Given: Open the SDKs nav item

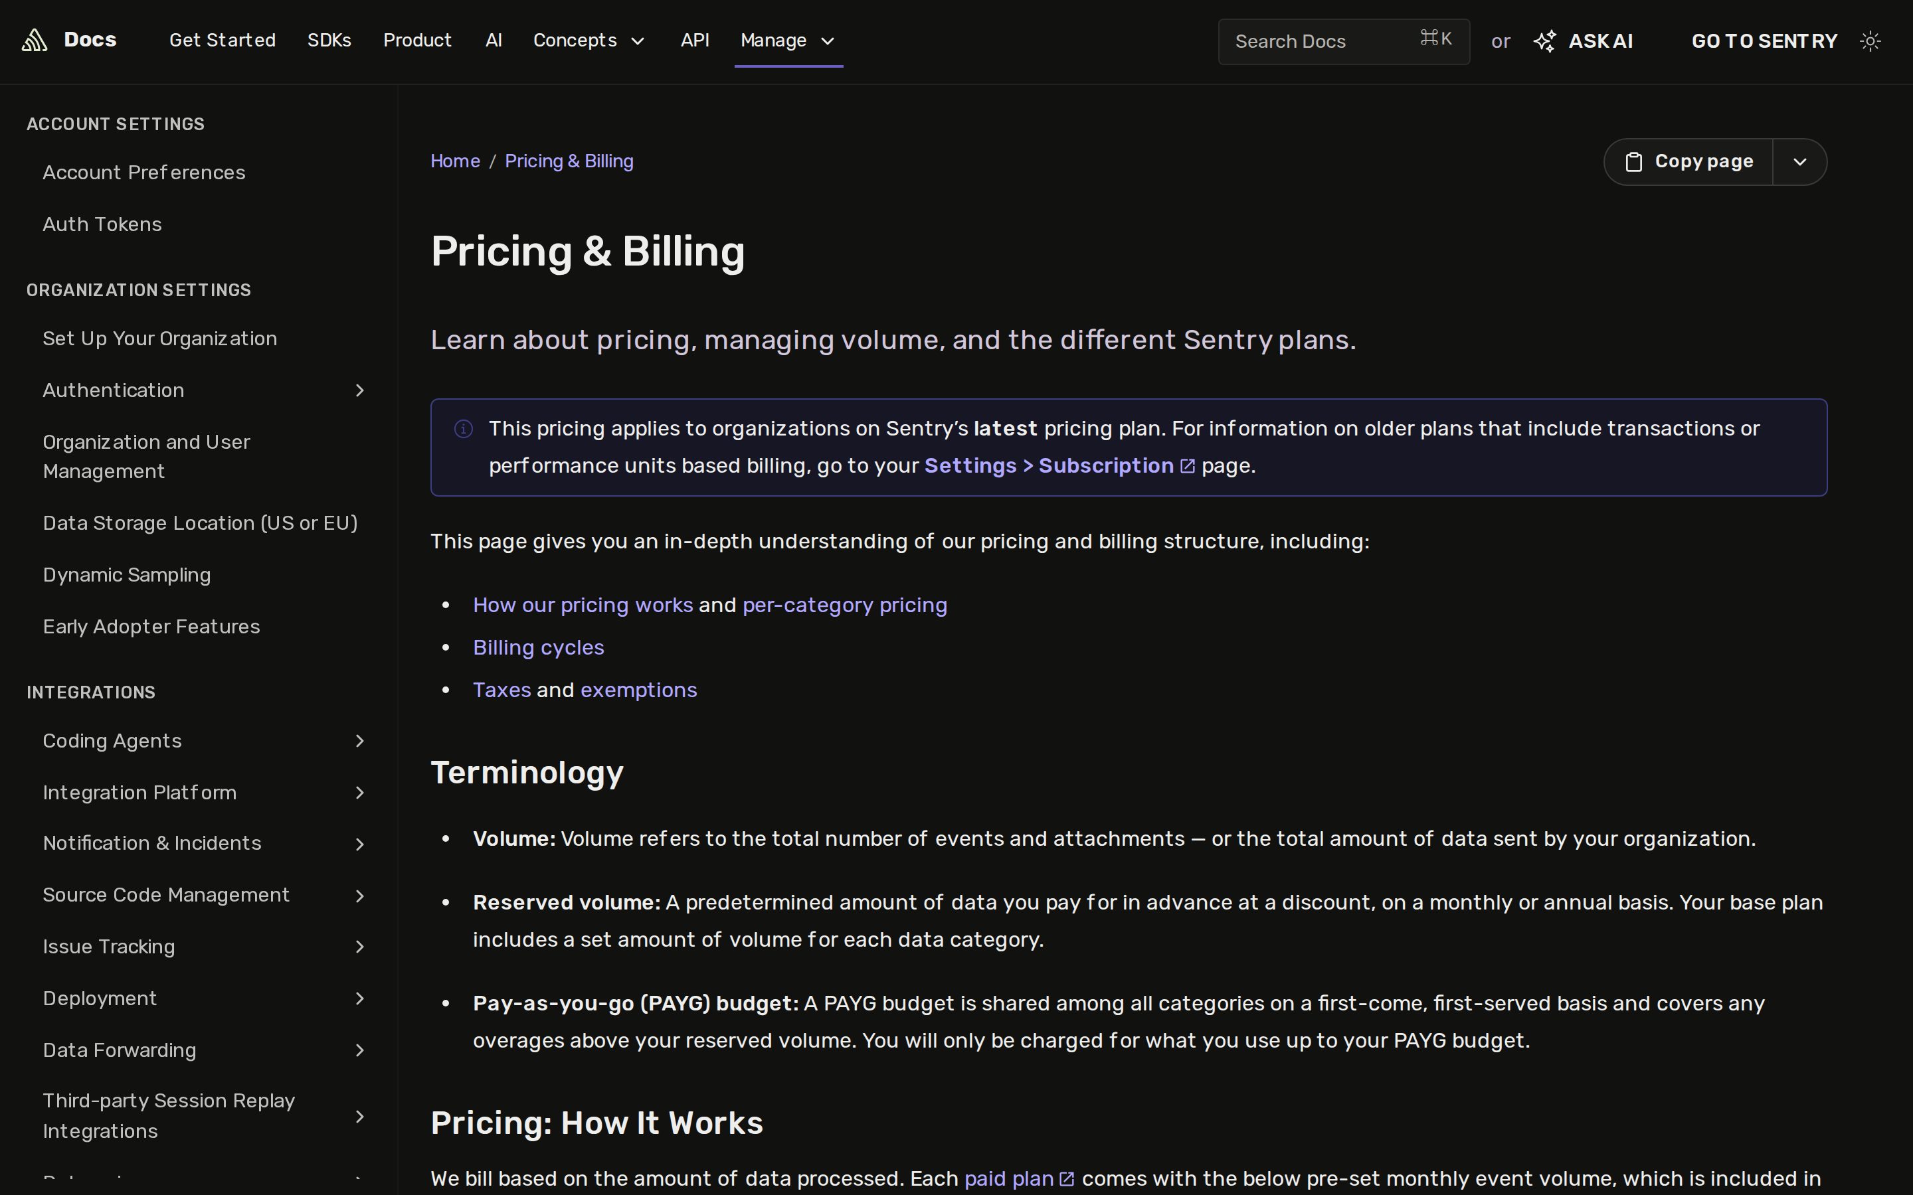Looking at the screenshot, I should [329, 40].
